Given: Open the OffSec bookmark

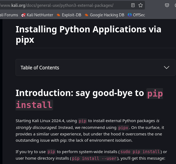Looking at the screenshot, I should point(136,15).
